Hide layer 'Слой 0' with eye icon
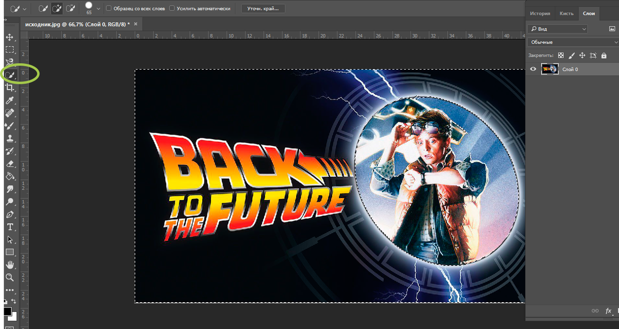The width and height of the screenshot is (619, 329). click(x=533, y=69)
